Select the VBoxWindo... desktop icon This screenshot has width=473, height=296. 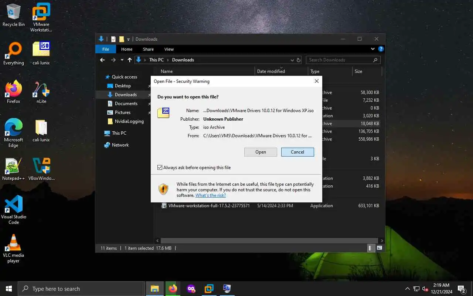point(41,169)
